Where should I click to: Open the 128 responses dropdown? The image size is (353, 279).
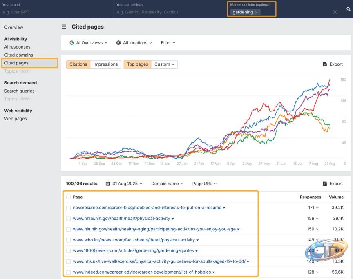pyautogui.click(x=313, y=272)
